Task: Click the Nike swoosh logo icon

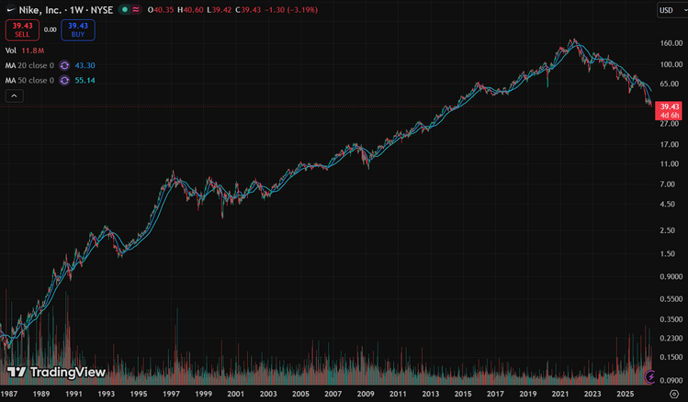Action: click(x=10, y=9)
